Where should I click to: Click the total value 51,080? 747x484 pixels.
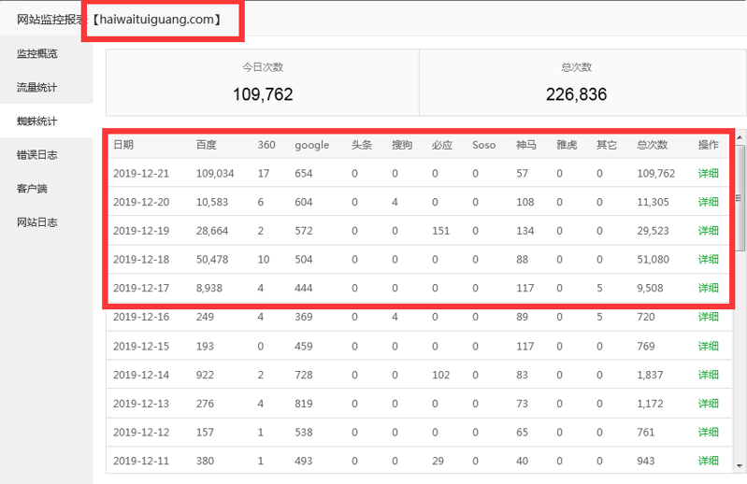(654, 260)
